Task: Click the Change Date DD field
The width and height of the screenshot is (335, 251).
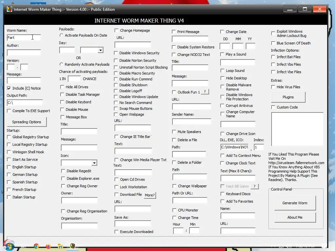Action: [225, 46]
